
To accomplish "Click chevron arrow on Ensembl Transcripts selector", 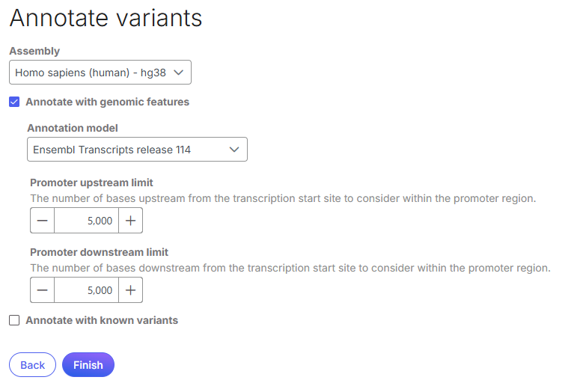I will 234,150.
